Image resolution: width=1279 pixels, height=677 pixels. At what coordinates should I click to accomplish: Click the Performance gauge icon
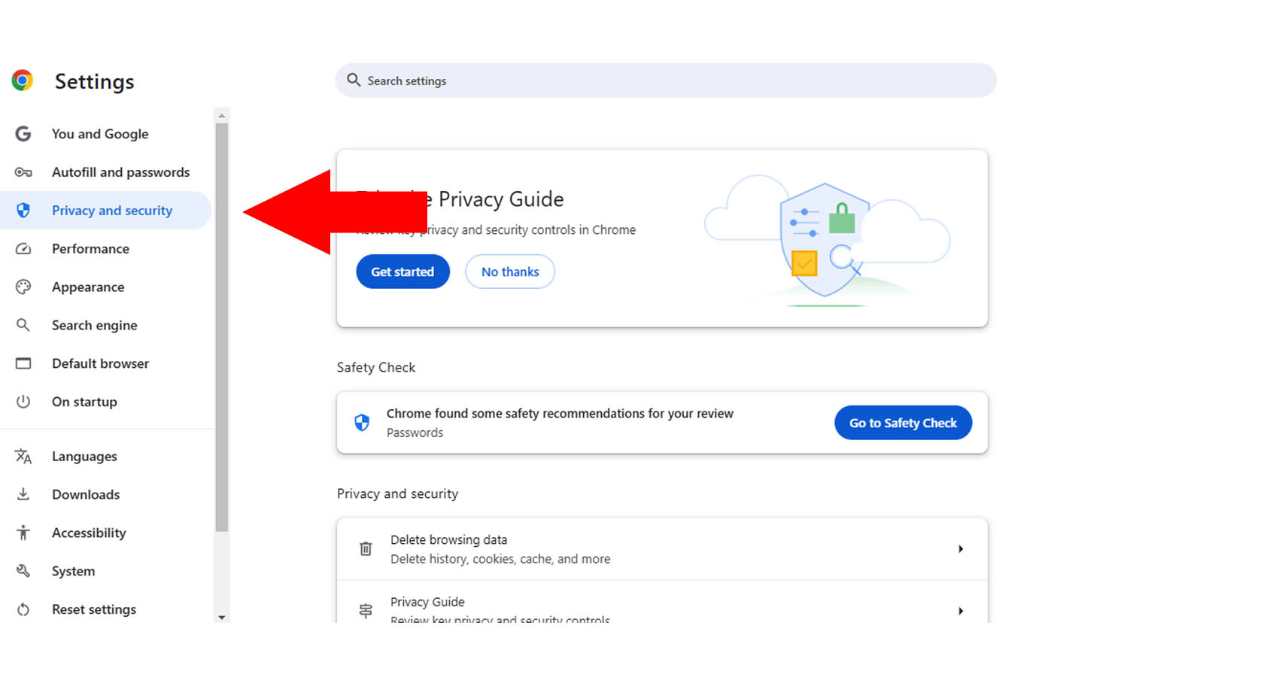tap(23, 249)
